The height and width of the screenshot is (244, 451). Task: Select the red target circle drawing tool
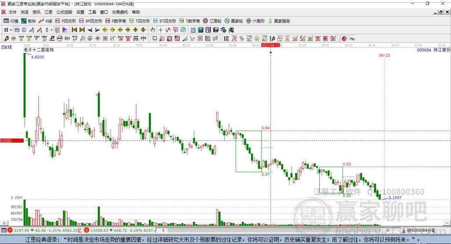click(90, 39)
